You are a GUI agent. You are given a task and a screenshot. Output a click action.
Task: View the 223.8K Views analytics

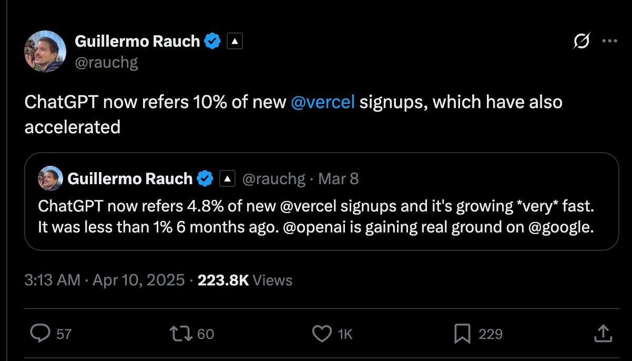pos(244,280)
